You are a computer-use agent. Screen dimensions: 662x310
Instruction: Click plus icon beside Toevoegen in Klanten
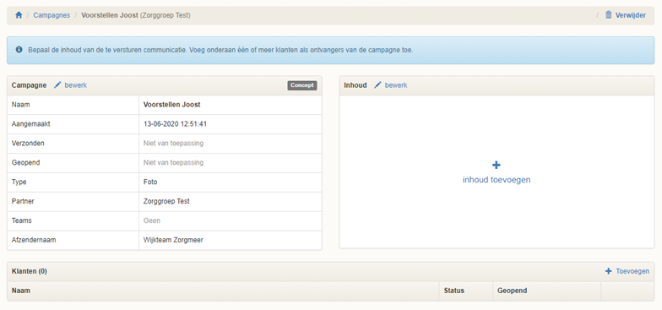pos(608,271)
